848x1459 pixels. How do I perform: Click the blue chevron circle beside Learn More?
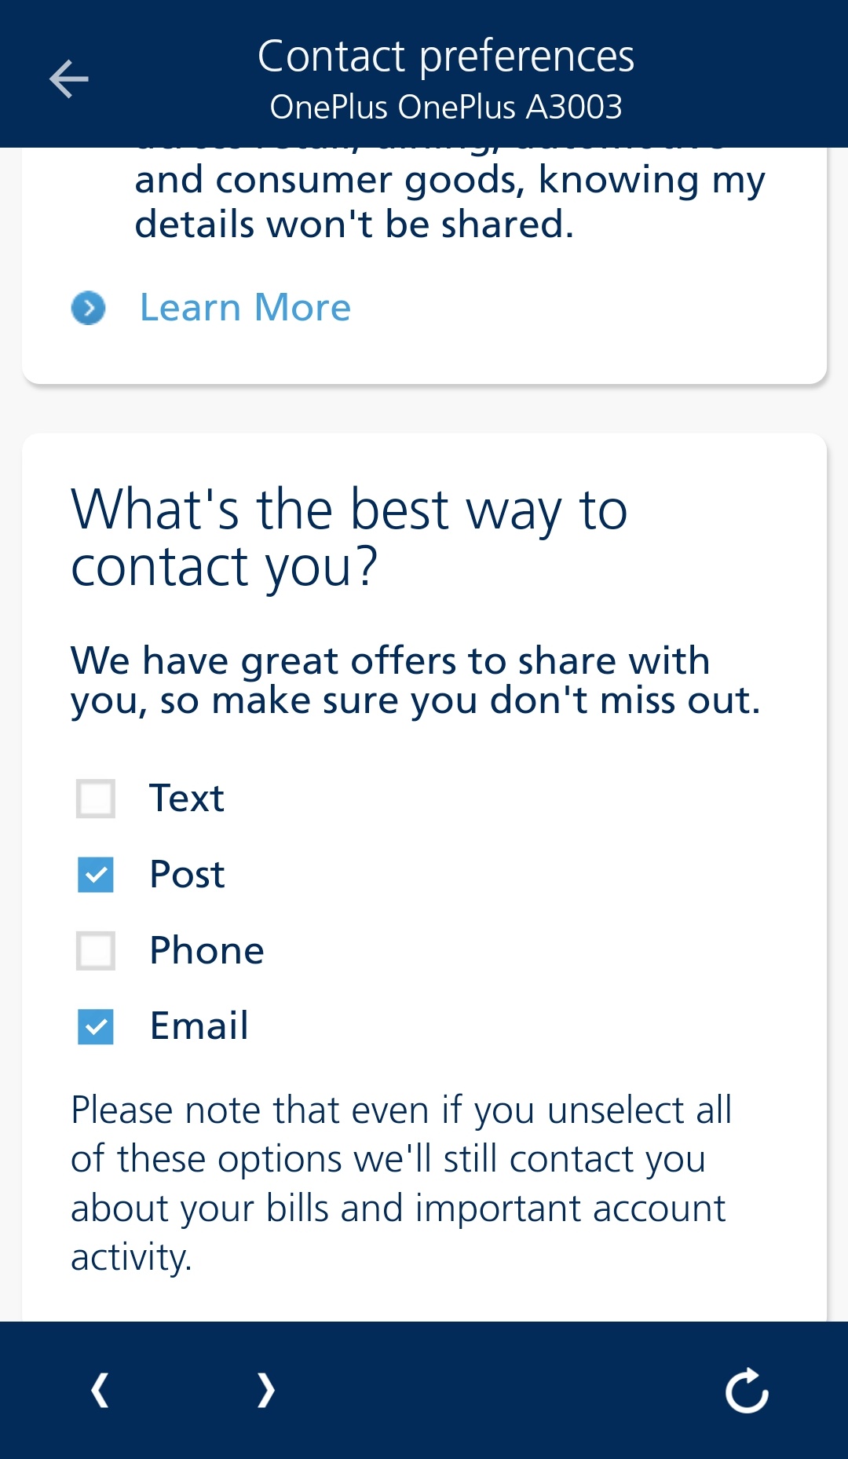(x=88, y=308)
